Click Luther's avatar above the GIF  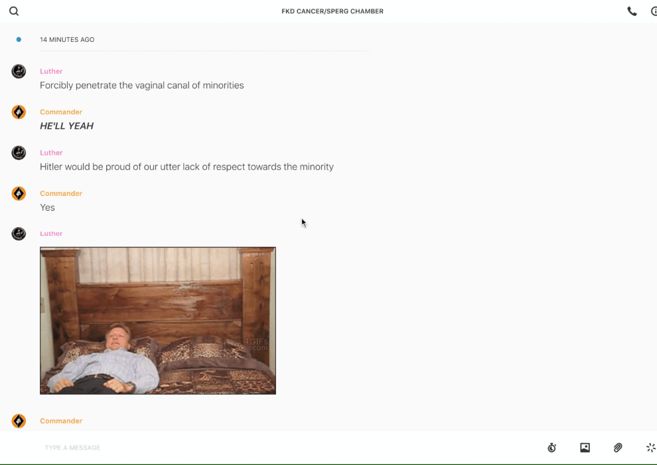(19, 234)
